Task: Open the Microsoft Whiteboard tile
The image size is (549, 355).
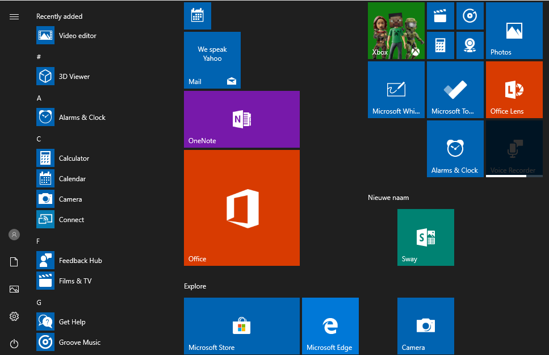Action: coord(396,90)
